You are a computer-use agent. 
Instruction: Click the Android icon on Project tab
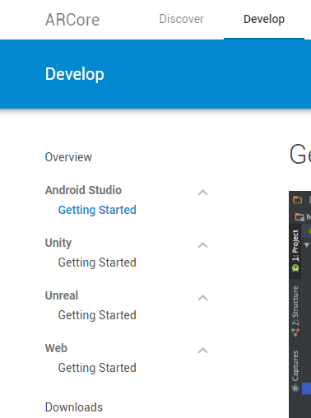(x=295, y=268)
